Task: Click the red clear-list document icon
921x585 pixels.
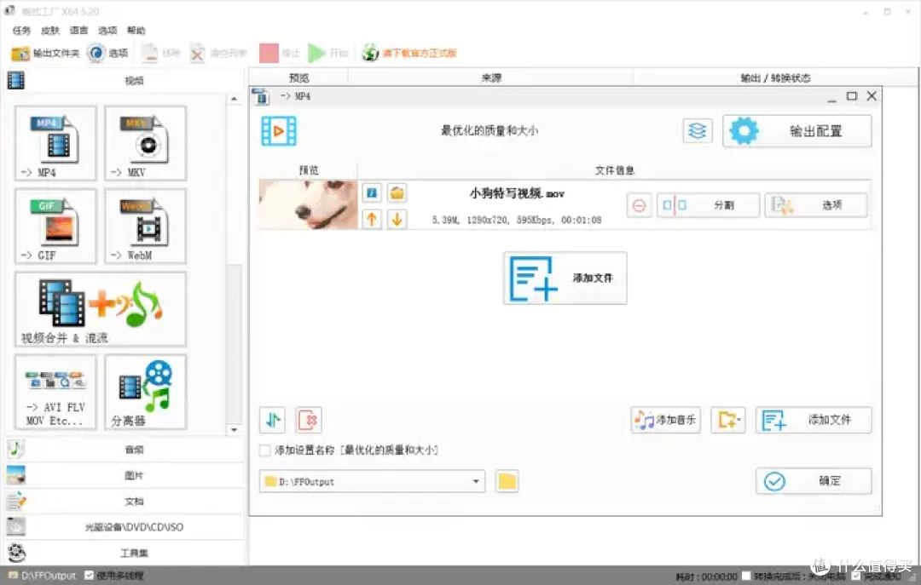Action: 309,420
